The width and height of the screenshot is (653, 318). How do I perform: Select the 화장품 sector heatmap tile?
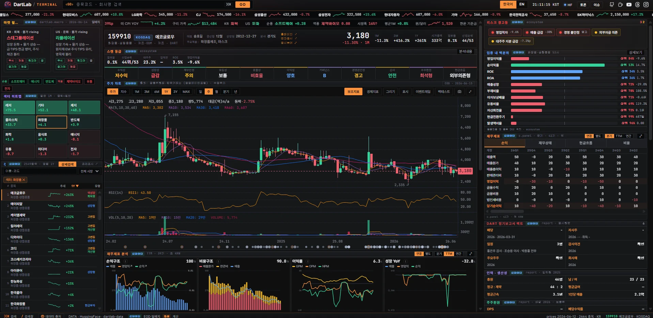click(52, 122)
